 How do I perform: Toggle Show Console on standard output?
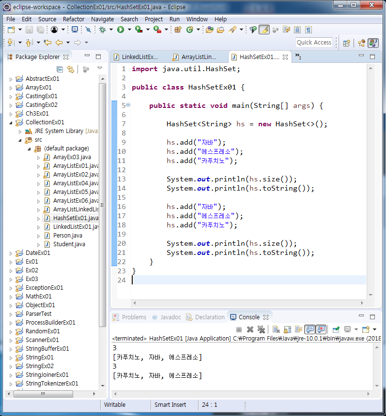click(310, 329)
